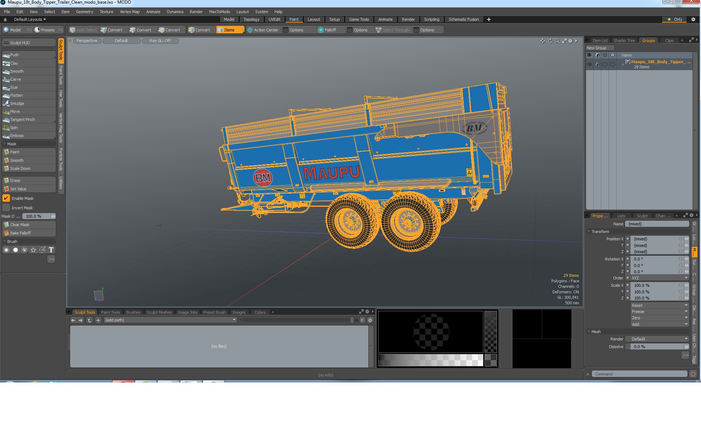Viewport: 701px width, 423px height.
Task: Click the Clear Mask button
Action: pyautogui.click(x=29, y=225)
